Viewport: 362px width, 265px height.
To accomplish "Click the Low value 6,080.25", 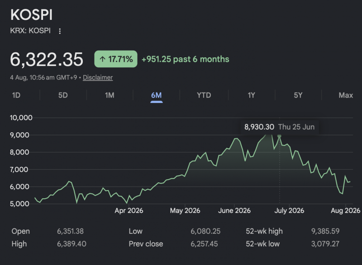I will tap(205, 231).
